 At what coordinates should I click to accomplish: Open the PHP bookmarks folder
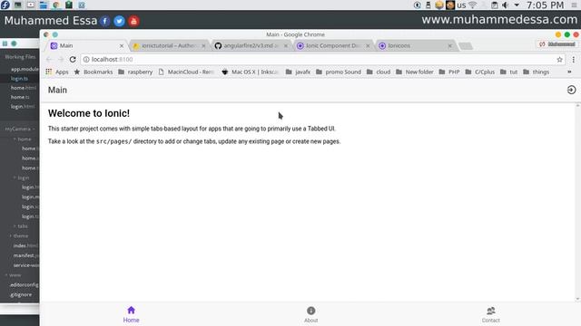coord(449,72)
